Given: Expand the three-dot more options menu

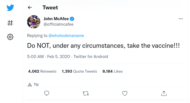Looking at the screenshot, I should tap(181, 19).
